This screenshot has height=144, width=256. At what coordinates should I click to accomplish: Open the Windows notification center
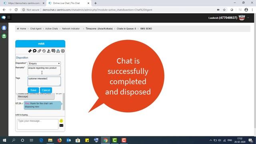coord(251,140)
